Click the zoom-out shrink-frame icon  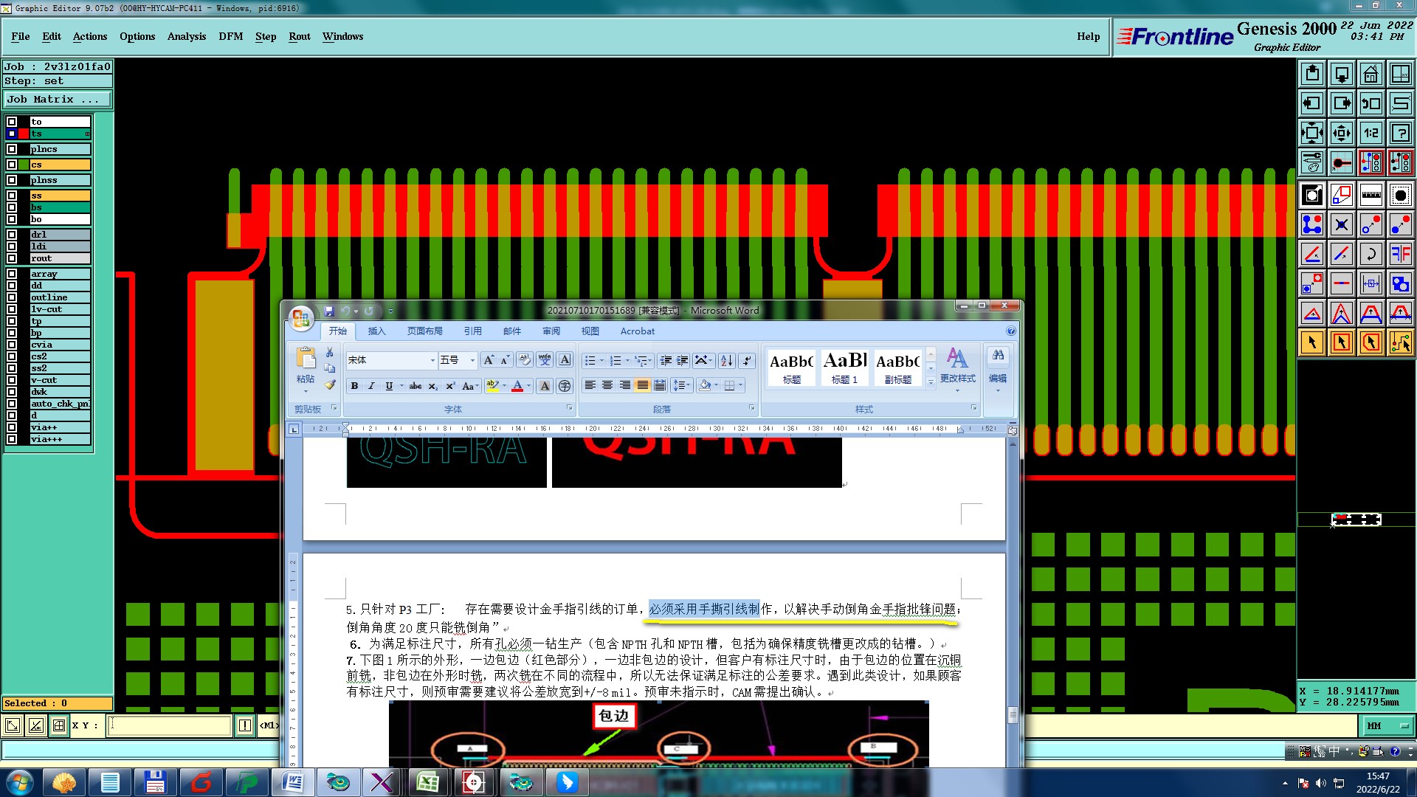(x=1342, y=133)
